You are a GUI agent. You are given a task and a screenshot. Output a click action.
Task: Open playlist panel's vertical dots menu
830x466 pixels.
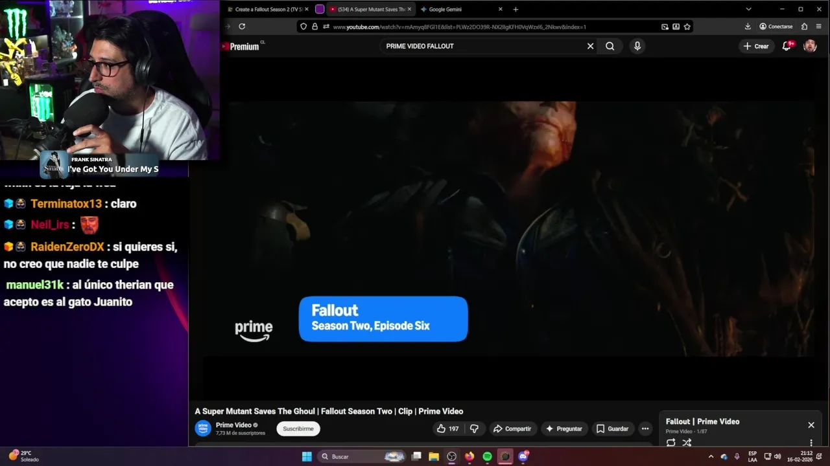pyautogui.click(x=811, y=443)
